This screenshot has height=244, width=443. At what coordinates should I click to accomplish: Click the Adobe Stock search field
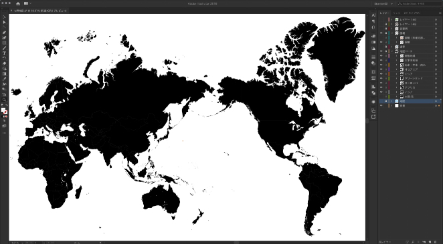(419, 3)
